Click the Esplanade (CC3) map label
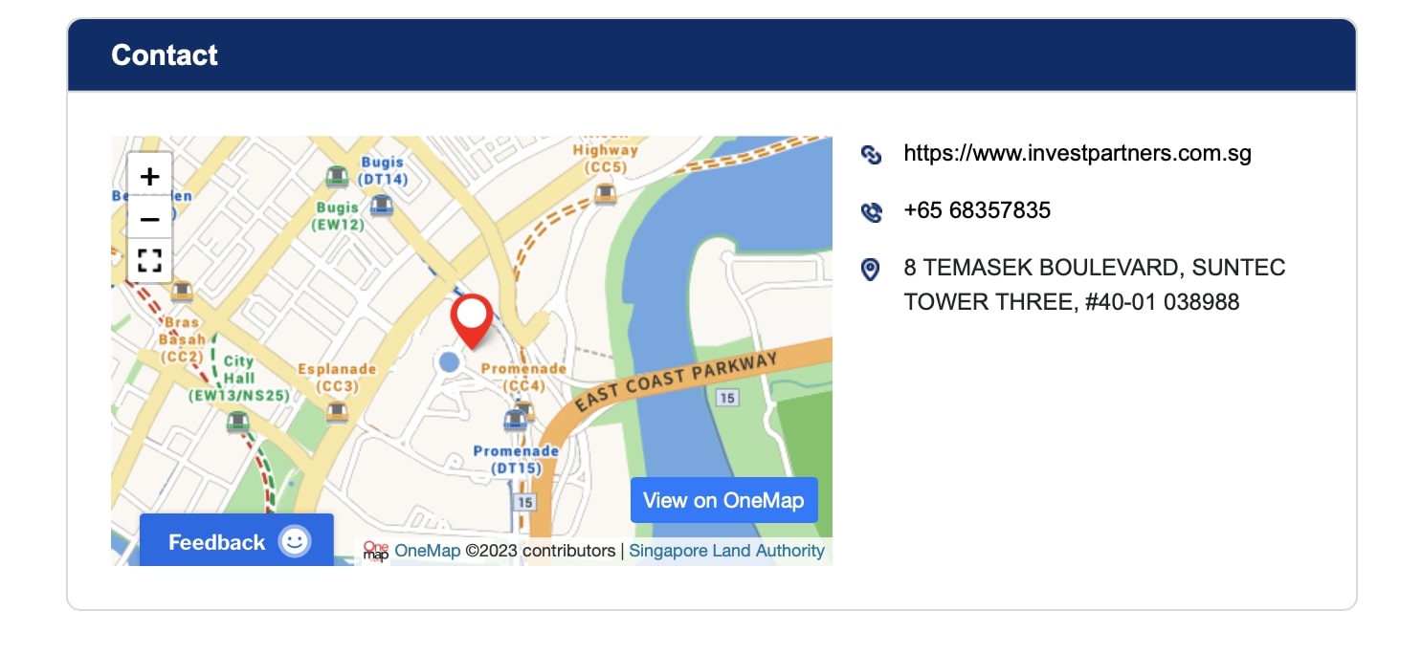1422x654 pixels. point(337,378)
